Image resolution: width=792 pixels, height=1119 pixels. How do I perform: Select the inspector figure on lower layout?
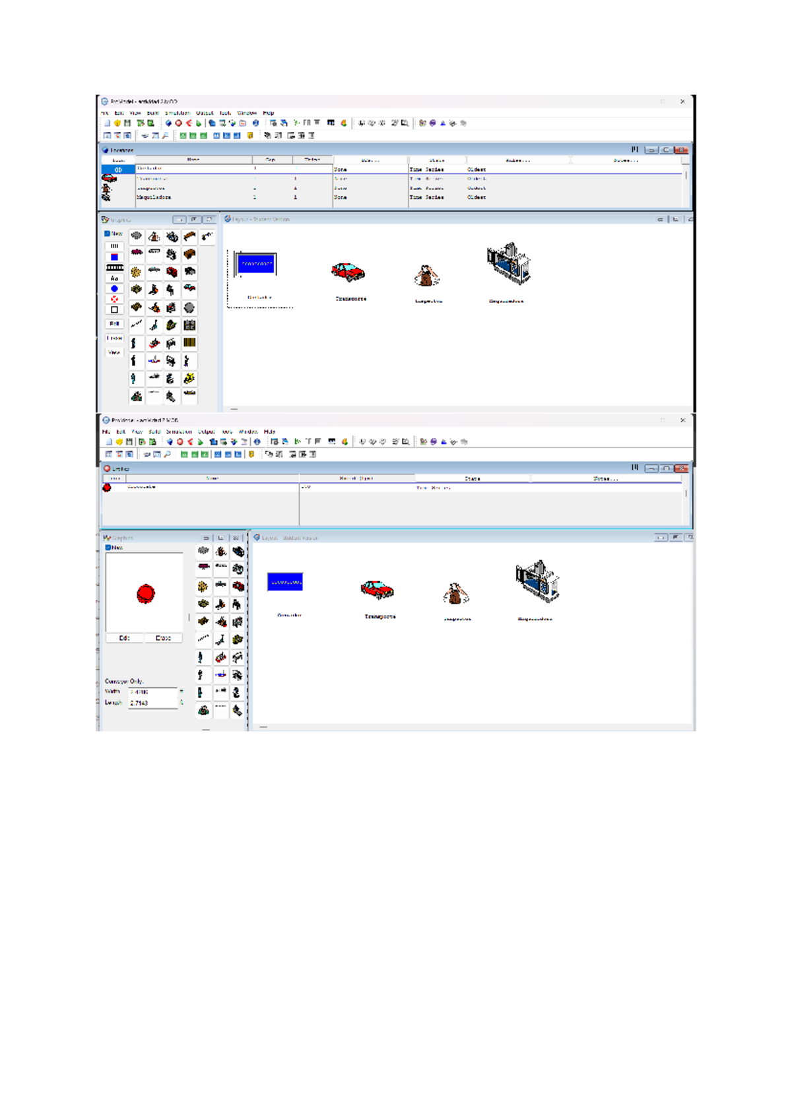(455, 594)
